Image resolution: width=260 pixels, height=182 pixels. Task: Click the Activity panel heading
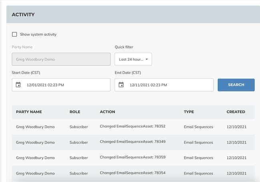[23, 14]
